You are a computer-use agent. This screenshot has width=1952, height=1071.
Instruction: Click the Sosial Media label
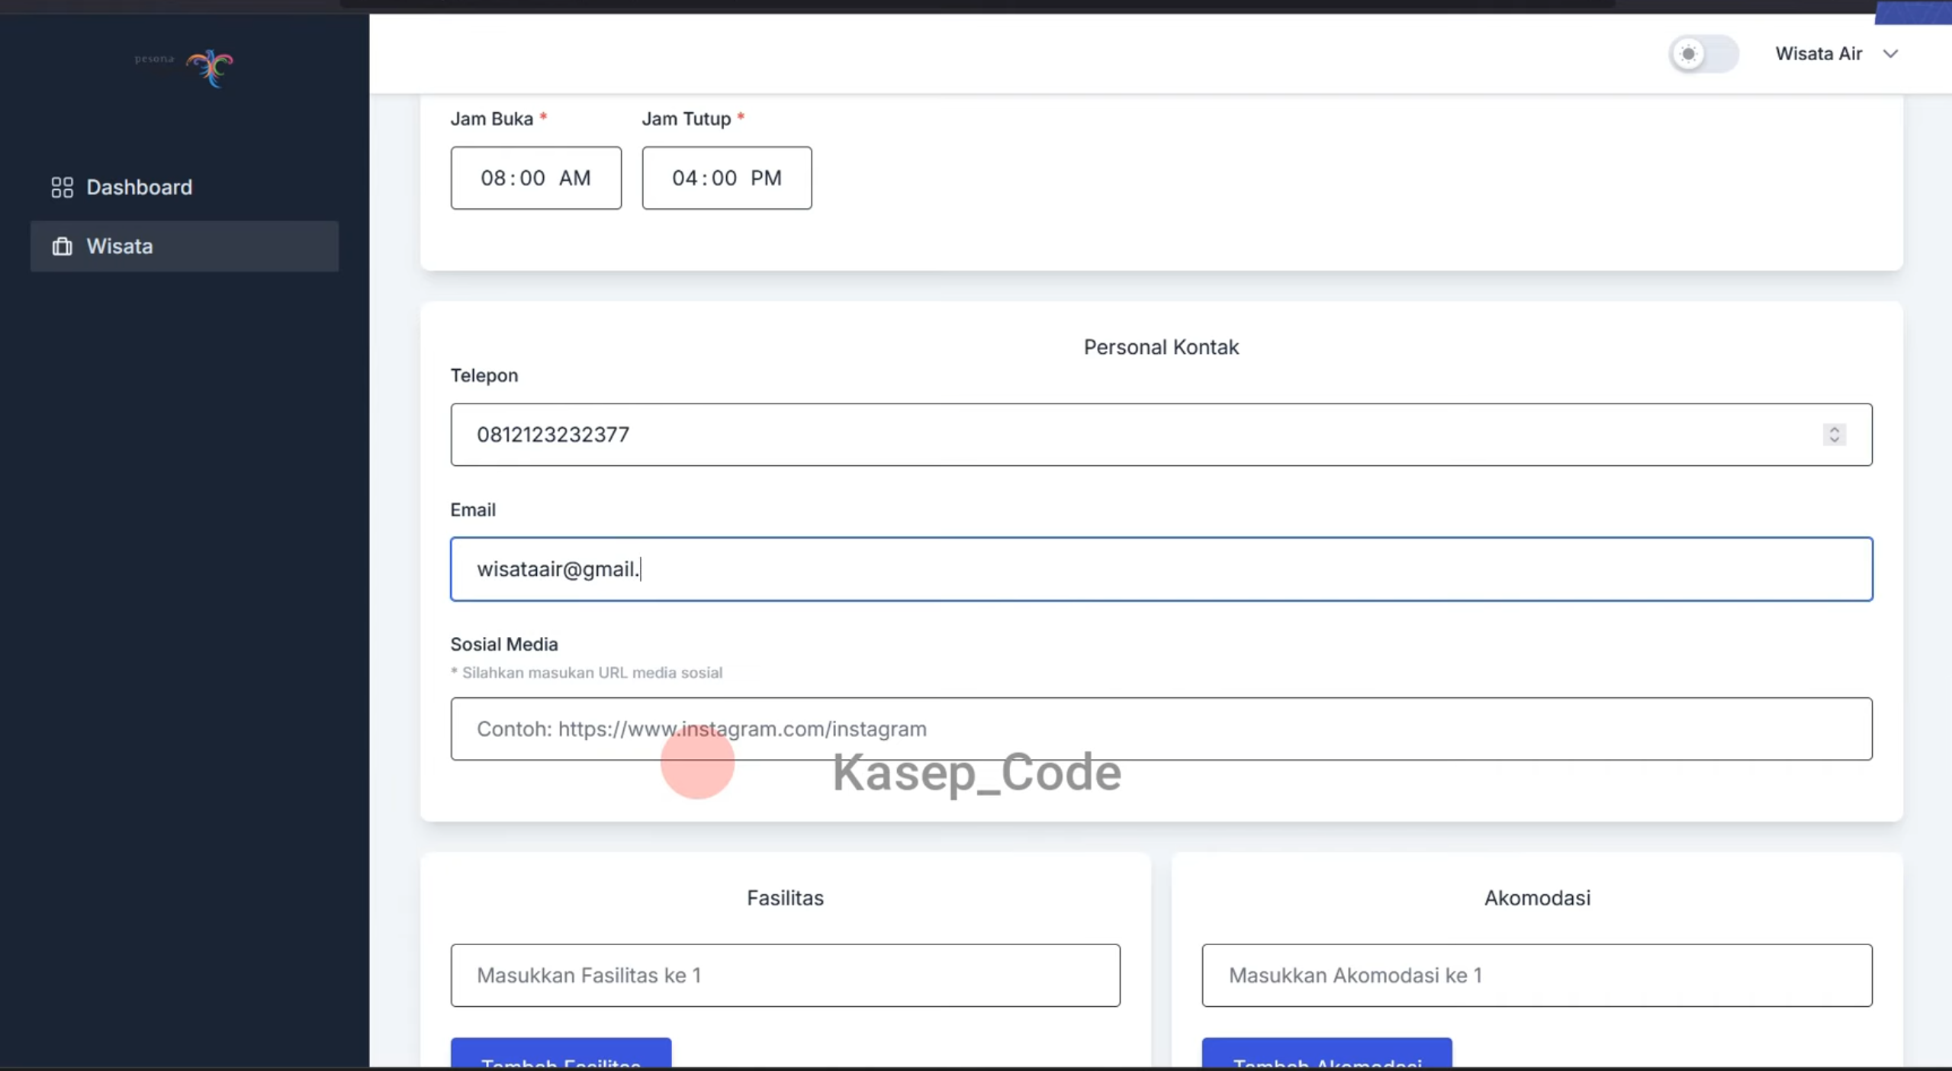503,645
